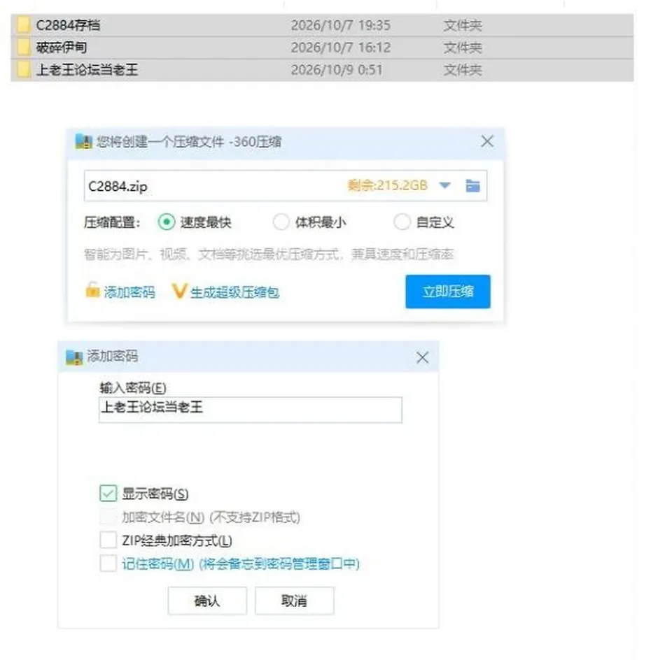The height and width of the screenshot is (667, 672).
Task: Choose the 自定义 compression option
Action: (x=402, y=222)
